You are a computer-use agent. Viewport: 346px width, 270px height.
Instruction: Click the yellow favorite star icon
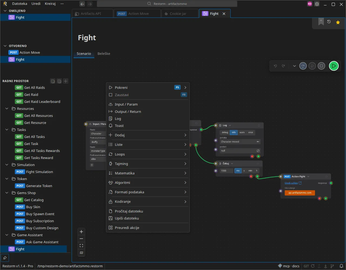(x=338, y=22)
